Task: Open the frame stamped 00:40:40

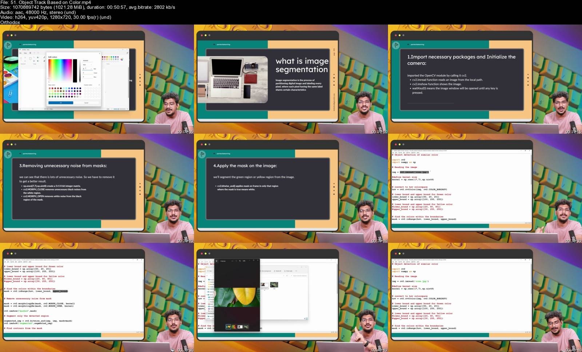Action: (291, 297)
